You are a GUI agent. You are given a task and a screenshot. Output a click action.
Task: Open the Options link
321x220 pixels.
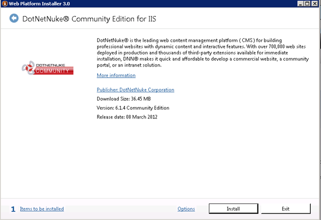(186, 209)
